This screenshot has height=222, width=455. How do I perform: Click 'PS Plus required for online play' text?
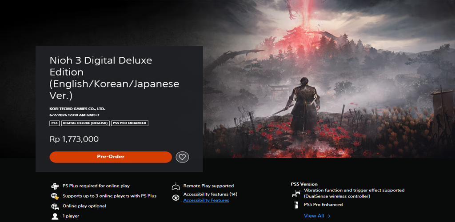pos(96,186)
